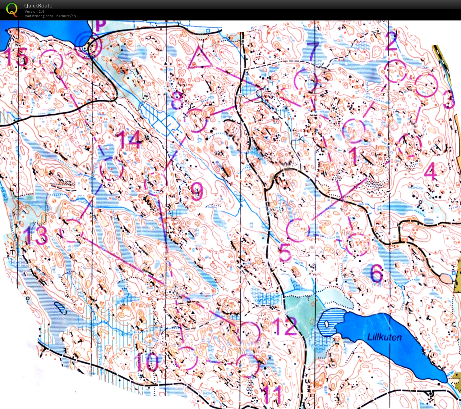
Task: Click control number 4 label
Action: (431, 171)
